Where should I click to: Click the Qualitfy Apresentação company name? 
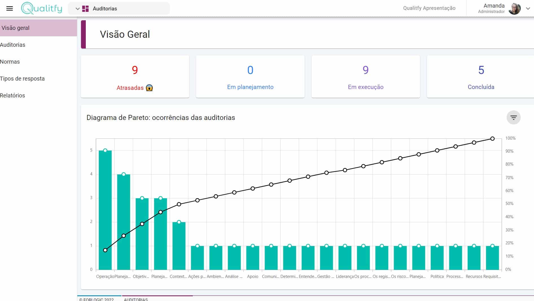429,8
